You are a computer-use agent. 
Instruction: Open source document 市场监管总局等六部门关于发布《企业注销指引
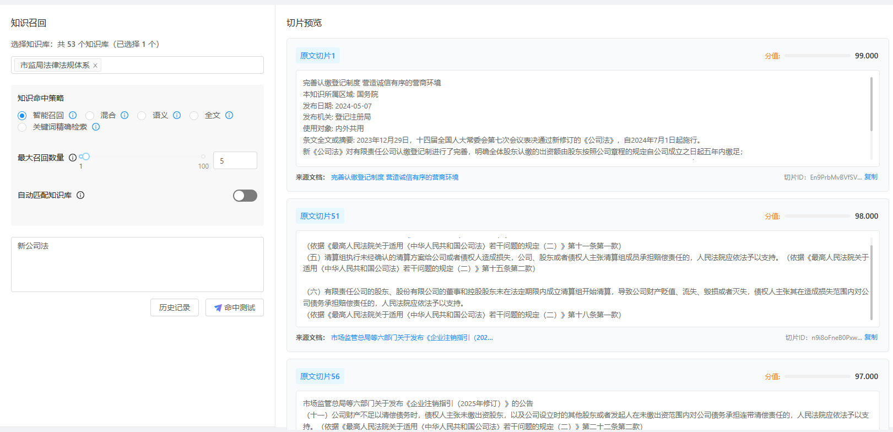tap(412, 338)
